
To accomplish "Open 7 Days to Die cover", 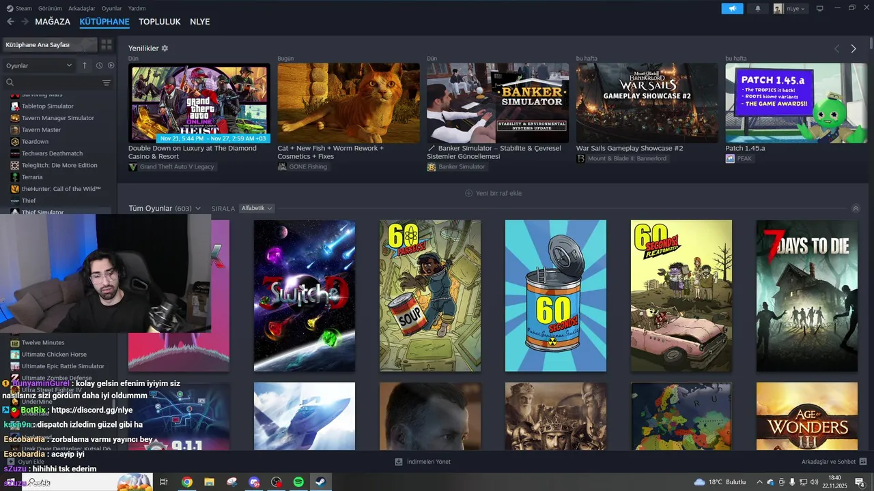I will 807,296.
